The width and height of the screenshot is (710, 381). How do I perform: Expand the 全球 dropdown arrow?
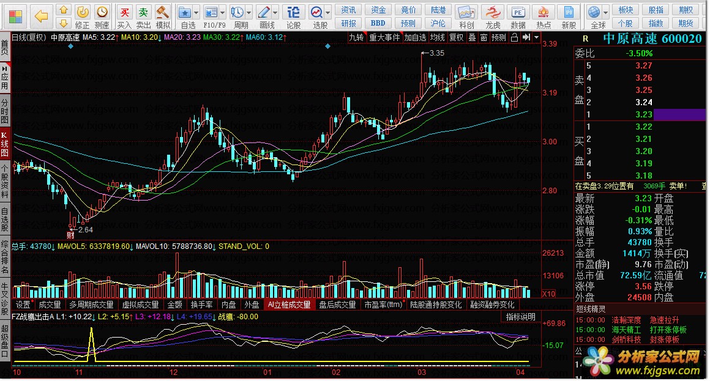click(x=606, y=13)
